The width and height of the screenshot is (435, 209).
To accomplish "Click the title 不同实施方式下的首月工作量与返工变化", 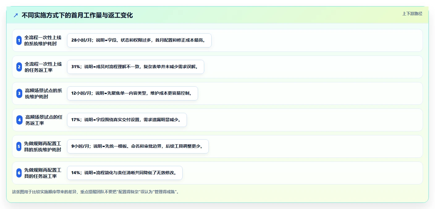I will [x=77, y=15].
